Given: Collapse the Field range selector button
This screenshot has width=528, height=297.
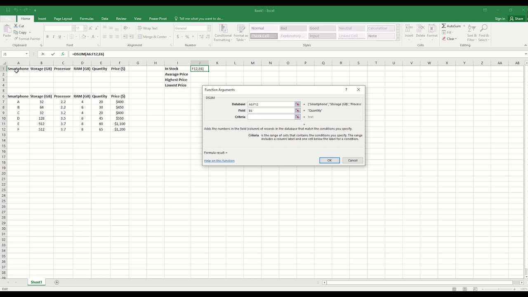Looking at the screenshot, I should coord(297,111).
